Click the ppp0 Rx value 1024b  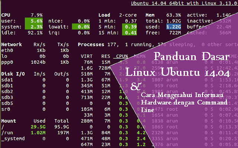point(38,62)
